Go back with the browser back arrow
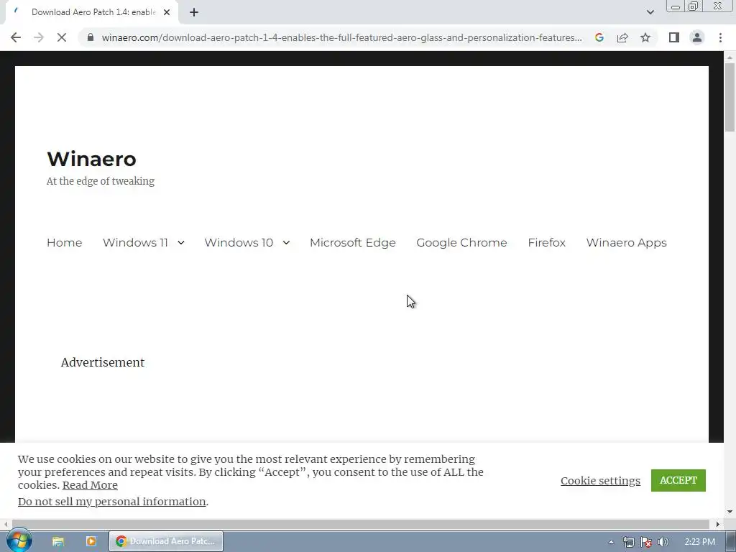 (16, 37)
